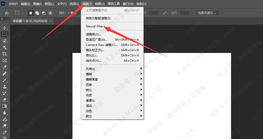
Task: Open the 增效工具 menu
Action: 114,4
